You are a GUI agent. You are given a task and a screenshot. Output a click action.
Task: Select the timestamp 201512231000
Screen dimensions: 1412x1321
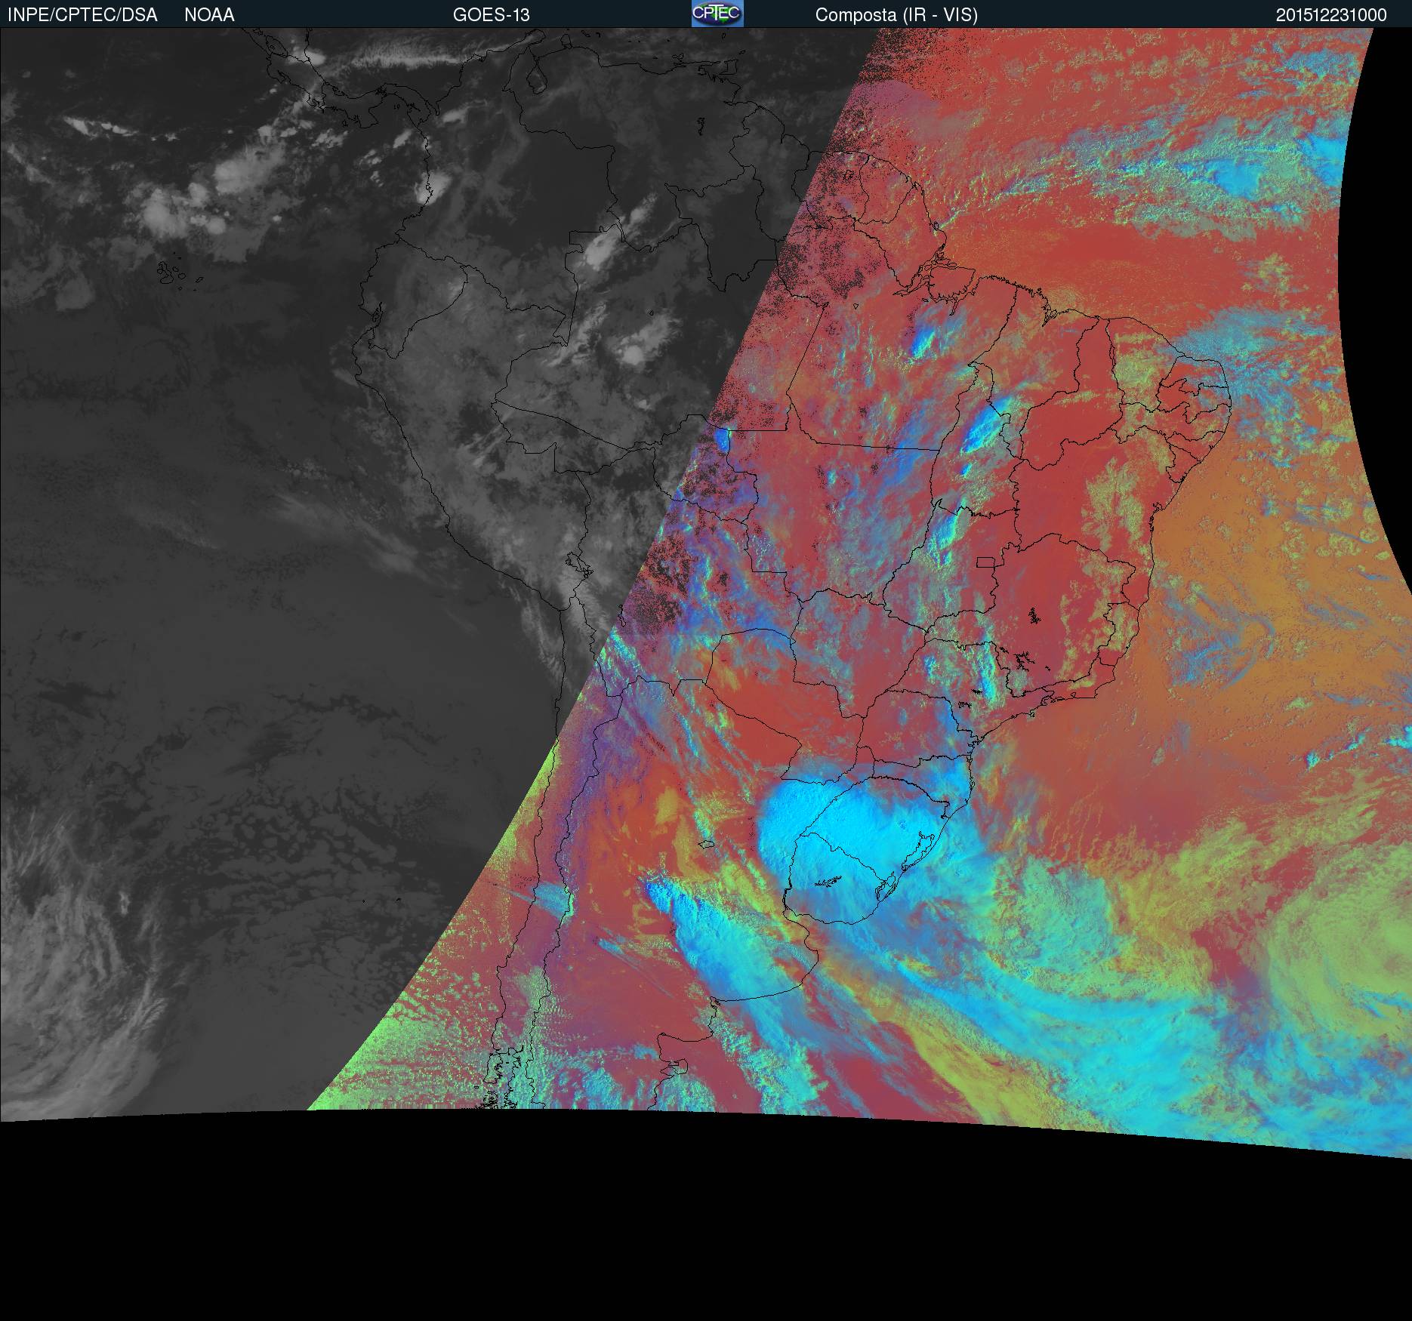1331,15
